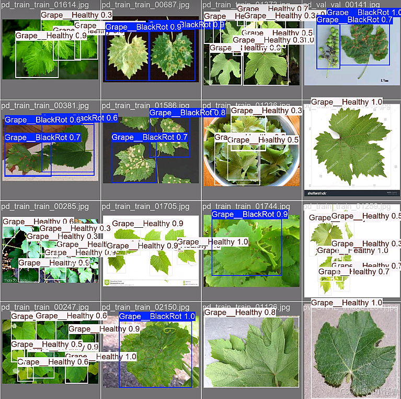
Task: Click Grape__Healthy 0.3 label above leaf bowl
Action: 267,110
